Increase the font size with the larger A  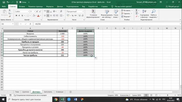(x=37, y=11)
